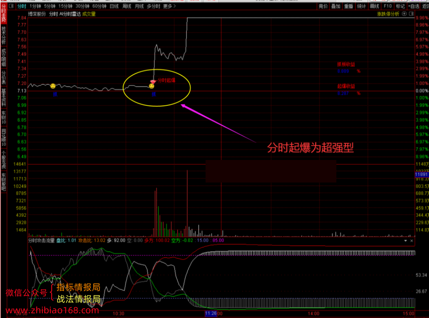Close the 分时攻击流量 indicator panel
Viewport: 429px width, 318px height.
[x=412, y=241]
